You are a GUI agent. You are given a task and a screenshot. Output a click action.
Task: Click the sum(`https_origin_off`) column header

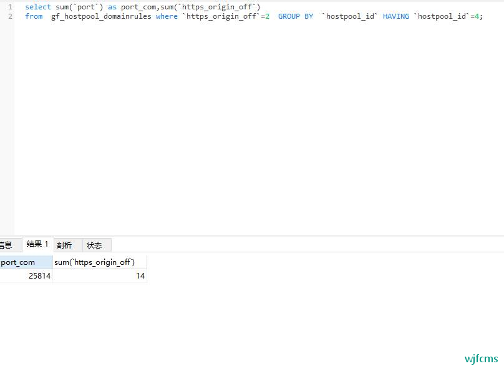coord(100,262)
